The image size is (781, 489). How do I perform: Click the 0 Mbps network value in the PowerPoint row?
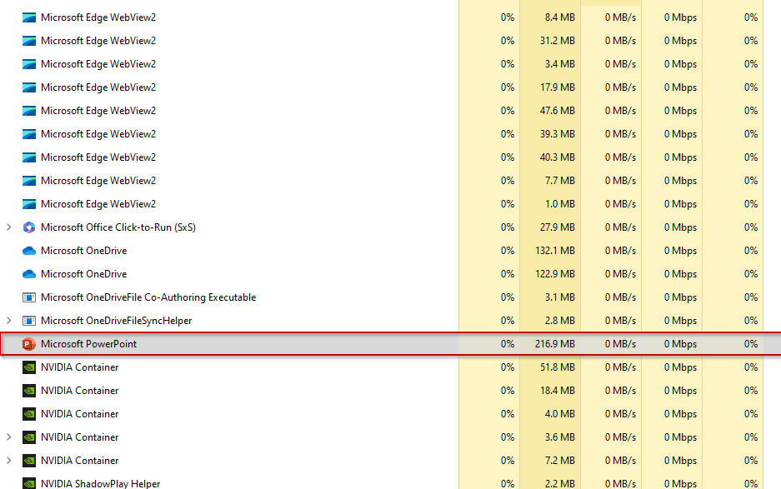click(680, 344)
